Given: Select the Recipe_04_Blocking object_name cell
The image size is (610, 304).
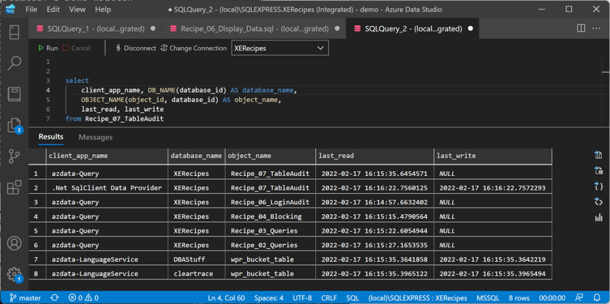Looking at the screenshot, I should coord(266,216).
